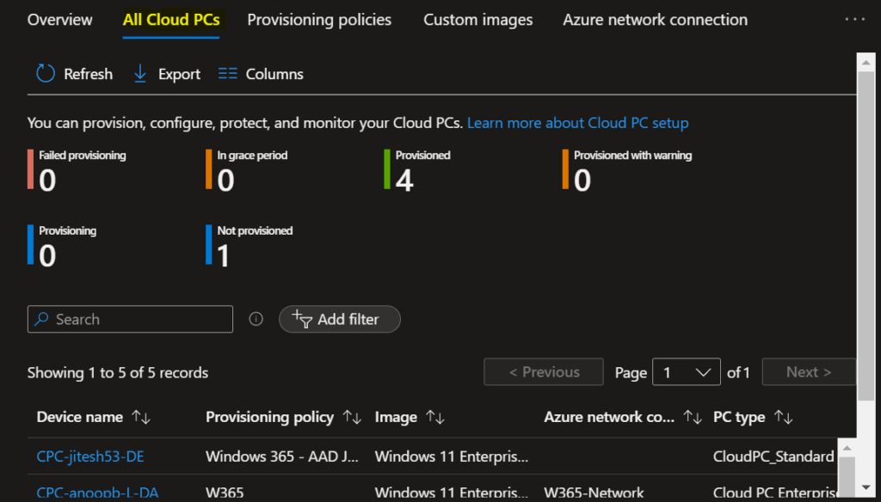Click Add filter button
This screenshot has width=881, height=502.
point(339,319)
